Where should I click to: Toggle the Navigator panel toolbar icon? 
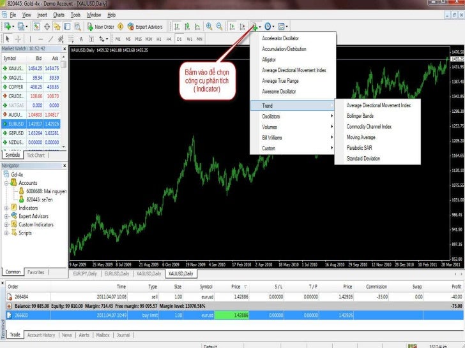pyautogui.click(x=57, y=27)
